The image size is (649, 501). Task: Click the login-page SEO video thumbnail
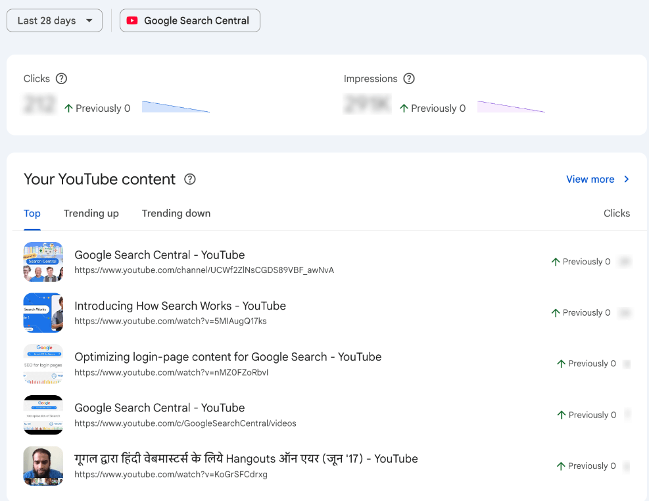[43, 364]
